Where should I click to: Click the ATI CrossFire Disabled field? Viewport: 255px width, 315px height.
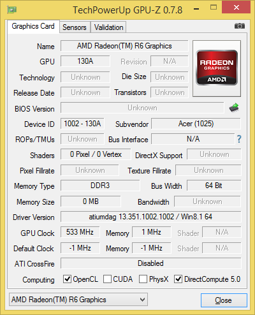[150, 263]
